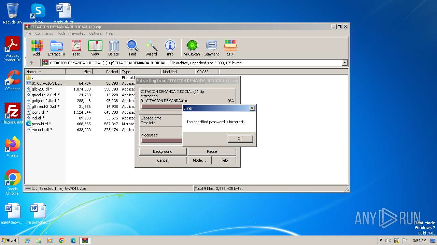The height and width of the screenshot is (245, 437).
Task: Sort by the Size column header
Action: point(79,72)
